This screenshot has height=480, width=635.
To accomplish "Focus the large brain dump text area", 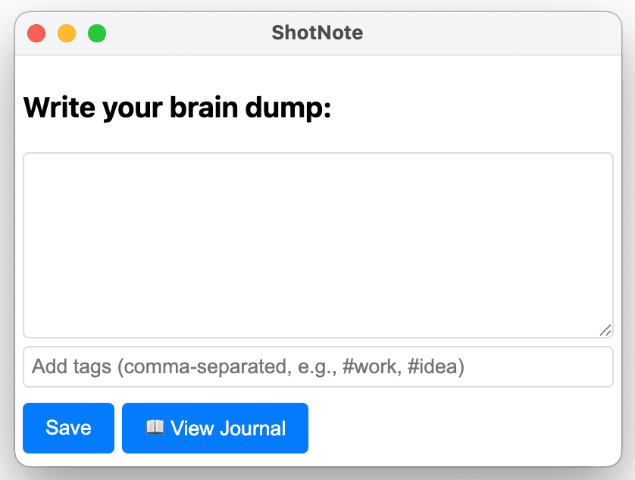I will (317, 245).
